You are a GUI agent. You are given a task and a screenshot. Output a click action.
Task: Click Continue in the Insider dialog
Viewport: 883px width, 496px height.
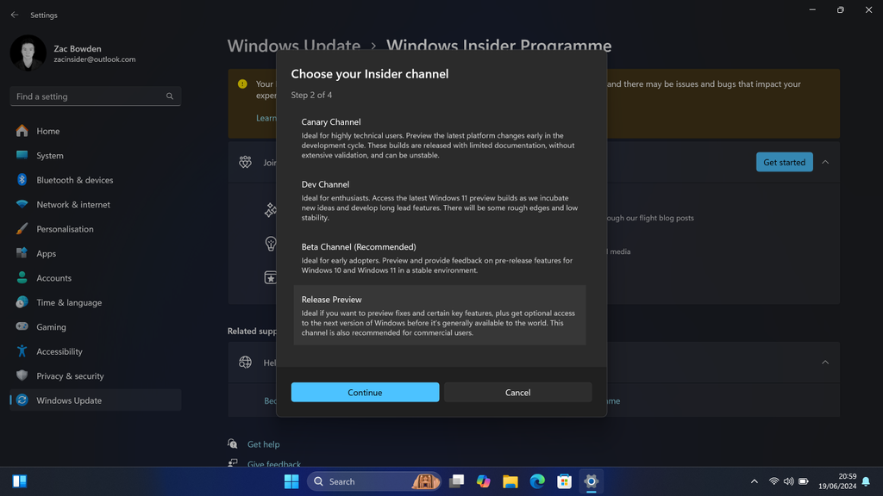pyautogui.click(x=365, y=392)
